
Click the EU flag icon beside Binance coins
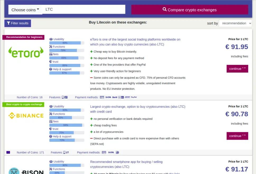point(8,152)
